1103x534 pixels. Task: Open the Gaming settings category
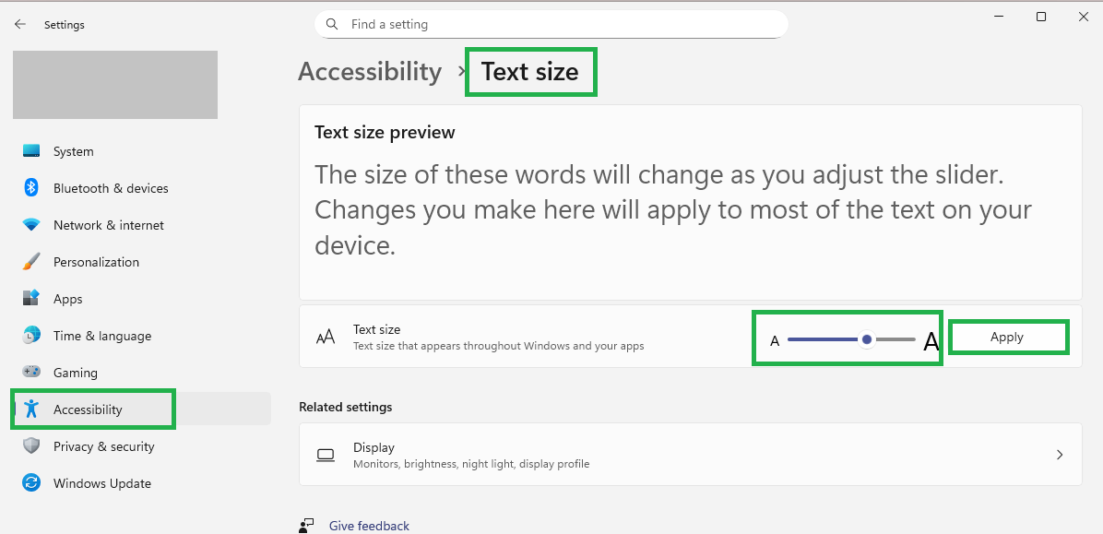pos(141,373)
